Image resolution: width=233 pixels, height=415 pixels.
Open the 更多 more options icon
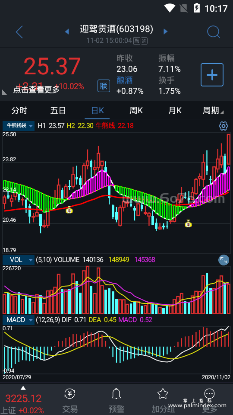[x=210, y=394]
